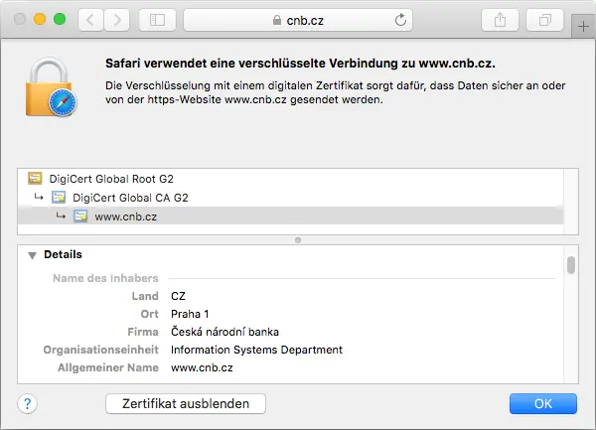The height and width of the screenshot is (430, 596).
Task: Click the DigiCert Global CA G2 certificate icon
Action: (59, 198)
